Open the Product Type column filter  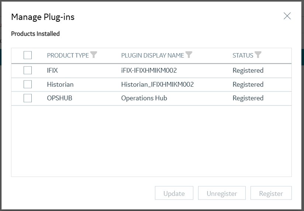pyautogui.click(x=94, y=55)
